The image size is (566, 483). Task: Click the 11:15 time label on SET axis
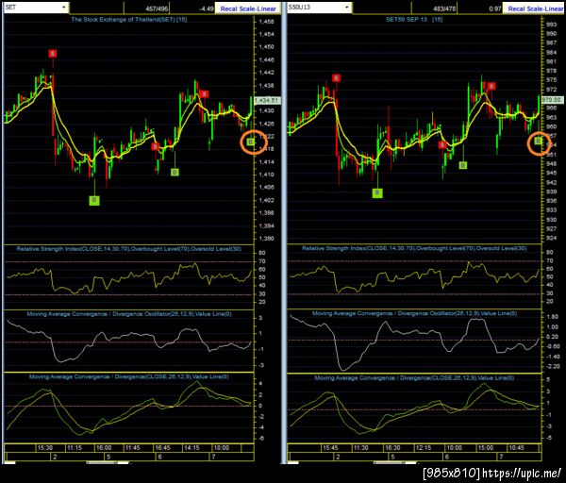pyautogui.click(x=74, y=447)
